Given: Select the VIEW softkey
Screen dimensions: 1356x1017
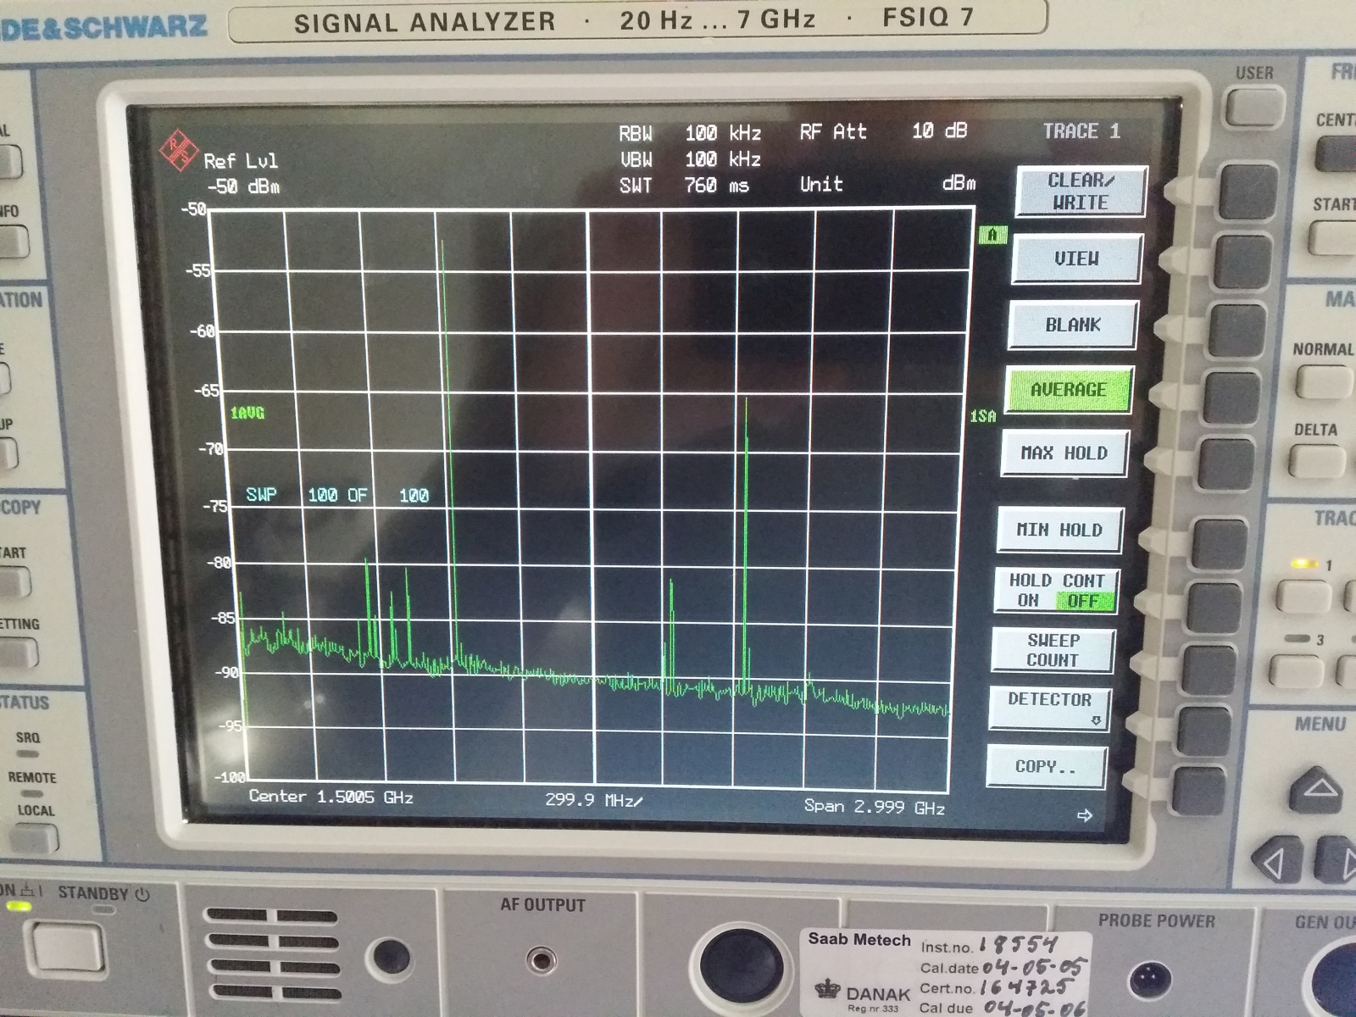Looking at the screenshot, I should (1076, 258).
